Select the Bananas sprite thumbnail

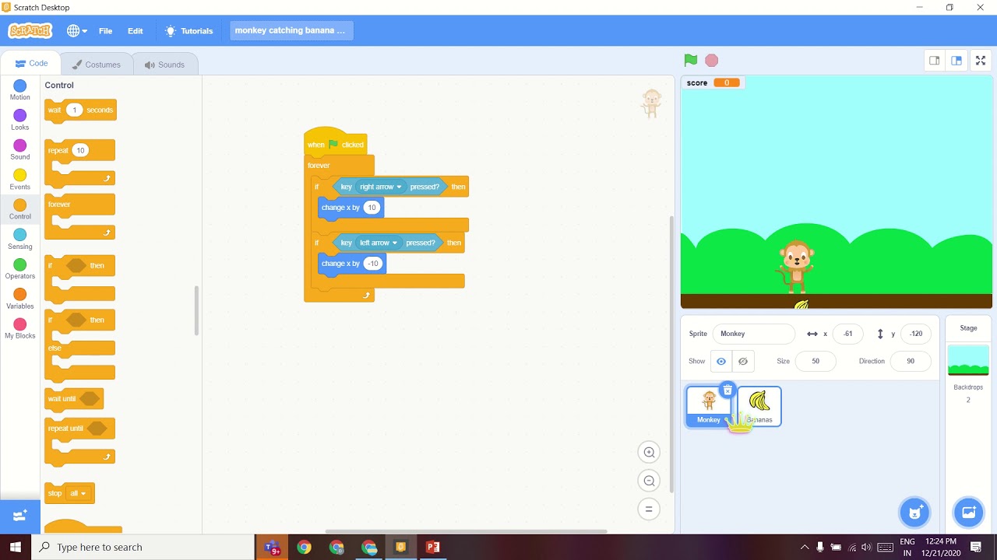[x=759, y=407]
